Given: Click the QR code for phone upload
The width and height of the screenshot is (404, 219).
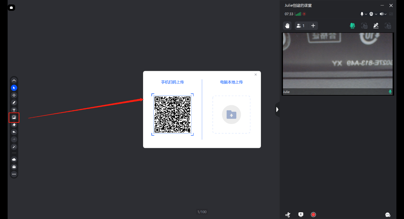Looking at the screenshot, I should pyautogui.click(x=172, y=114).
